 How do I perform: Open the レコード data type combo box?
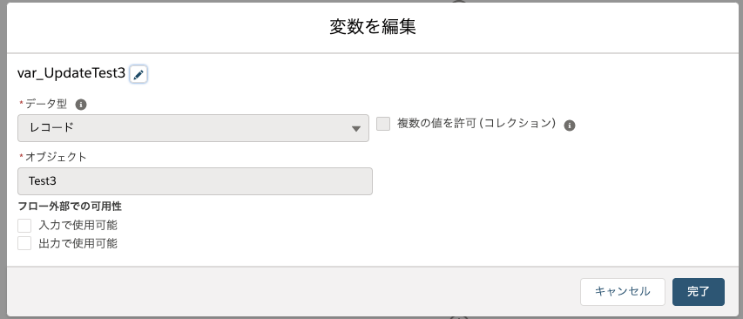(x=193, y=128)
